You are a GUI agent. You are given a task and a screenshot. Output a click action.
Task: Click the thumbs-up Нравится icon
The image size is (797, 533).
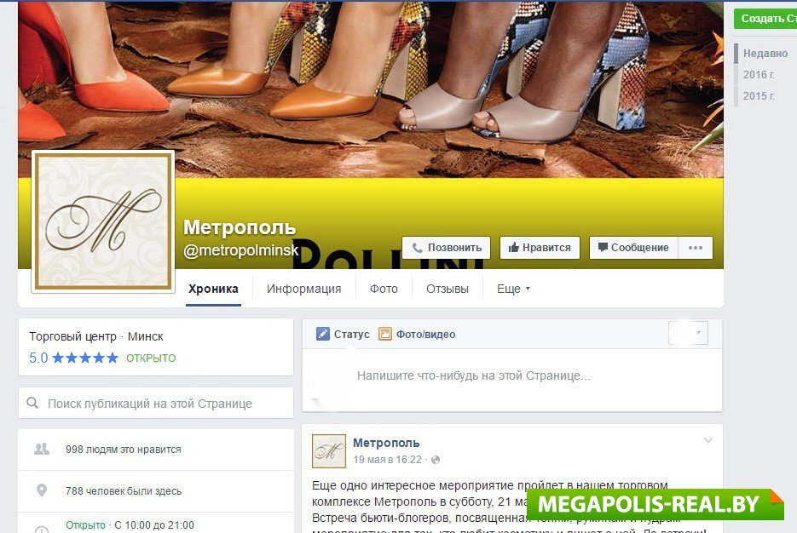tap(513, 247)
